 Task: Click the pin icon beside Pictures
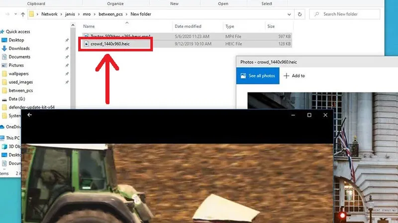click(67, 65)
